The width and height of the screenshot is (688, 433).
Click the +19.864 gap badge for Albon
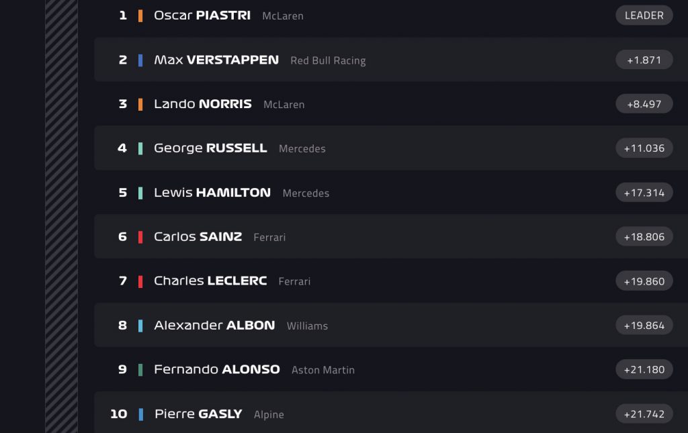click(644, 326)
